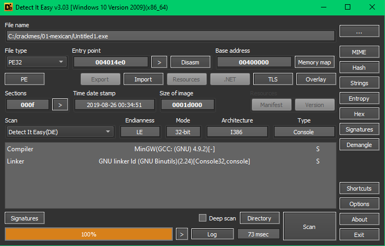
Task: Open the TLS information
Action: point(273,79)
